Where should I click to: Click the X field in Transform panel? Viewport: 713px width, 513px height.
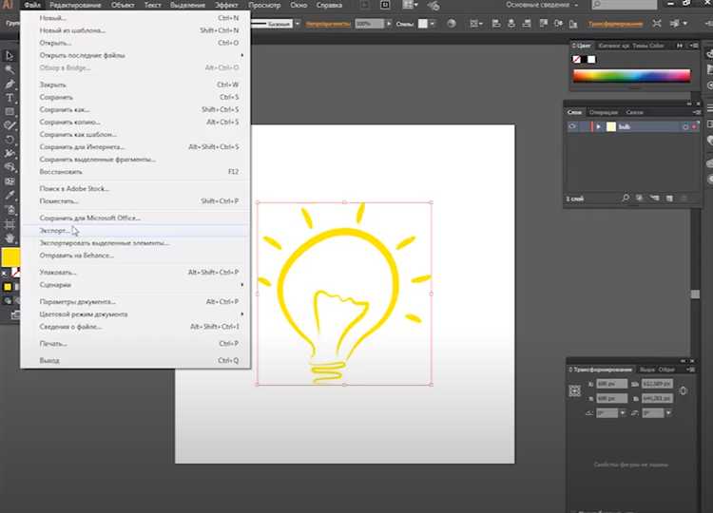[614, 384]
